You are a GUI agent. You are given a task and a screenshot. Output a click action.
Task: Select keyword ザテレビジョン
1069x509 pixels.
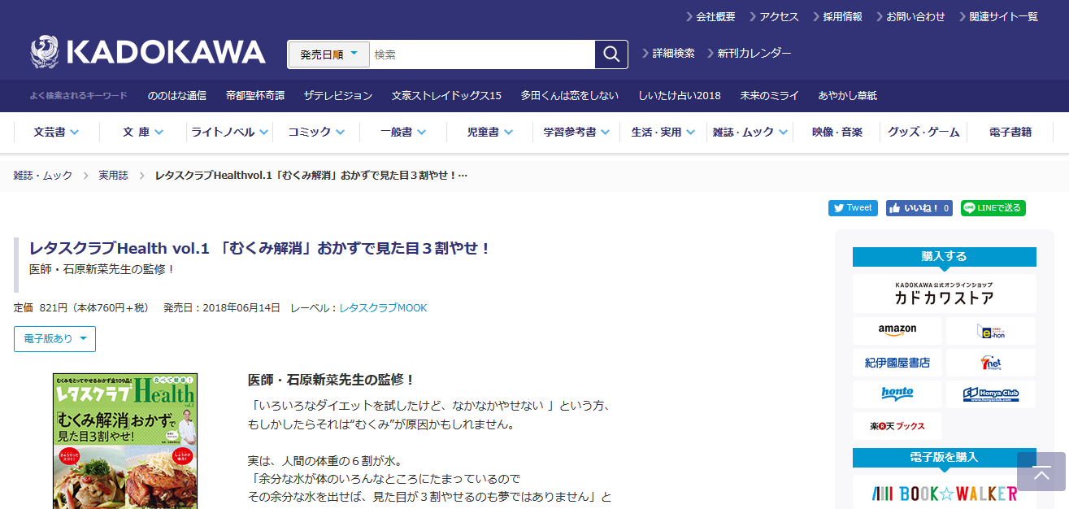[x=338, y=96]
